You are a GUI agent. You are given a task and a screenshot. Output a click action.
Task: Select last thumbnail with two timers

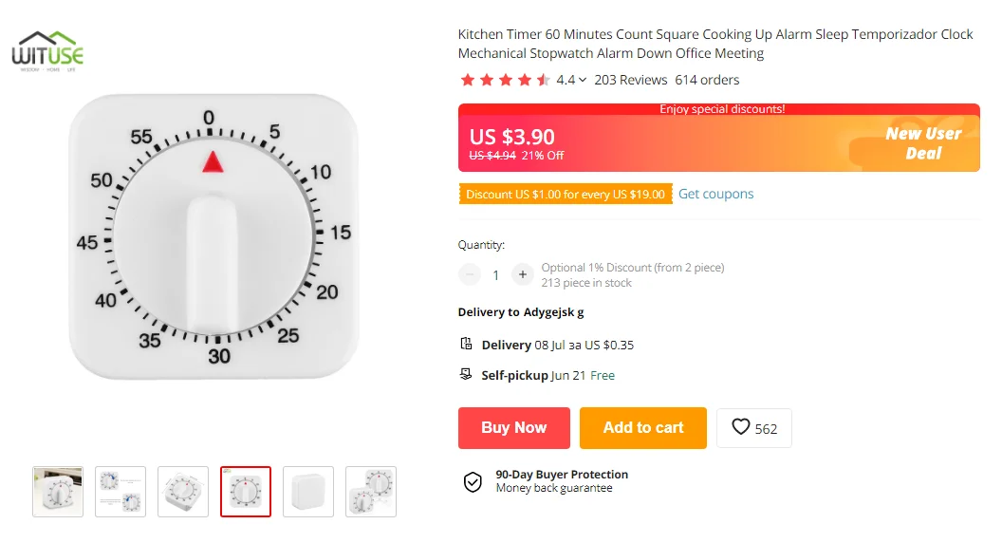pos(371,492)
